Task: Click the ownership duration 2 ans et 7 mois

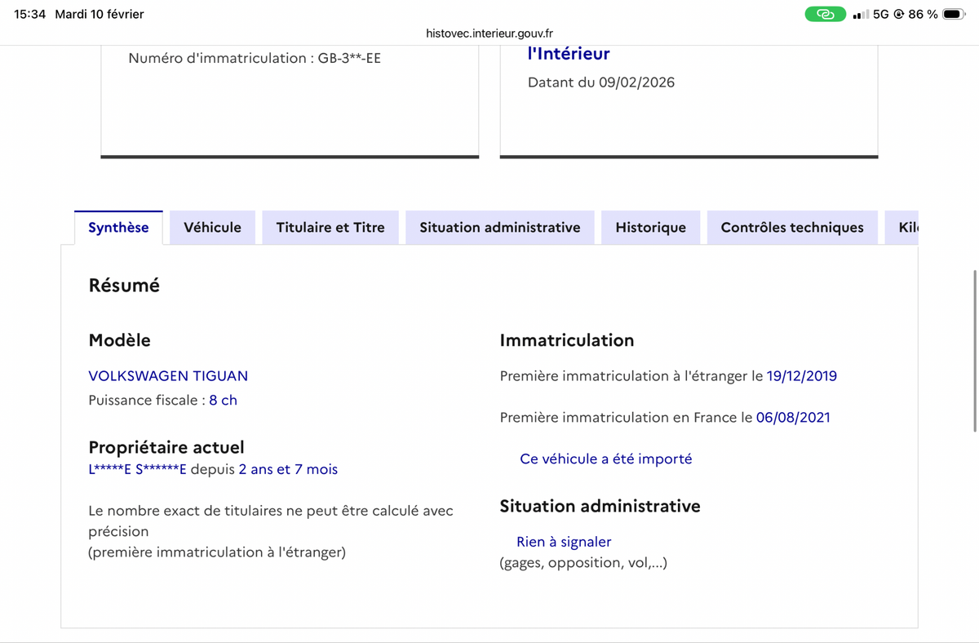Action: pyautogui.click(x=288, y=469)
